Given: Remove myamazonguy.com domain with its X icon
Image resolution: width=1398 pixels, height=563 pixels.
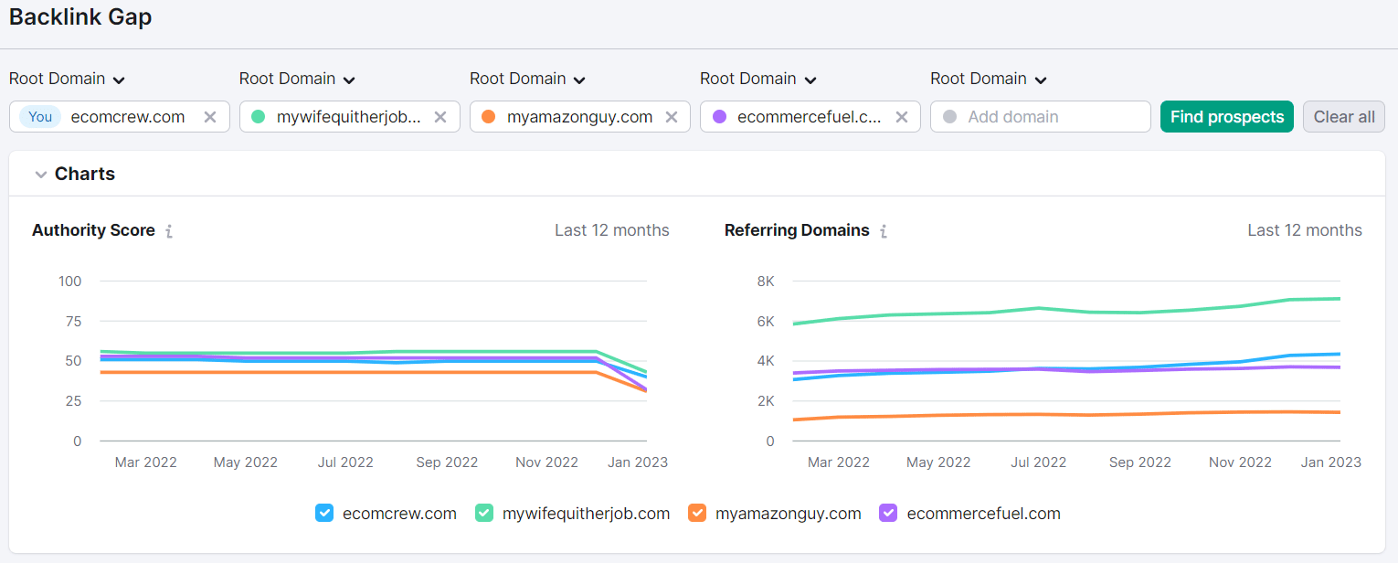Looking at the screenshot, I should tap(672, 117).
